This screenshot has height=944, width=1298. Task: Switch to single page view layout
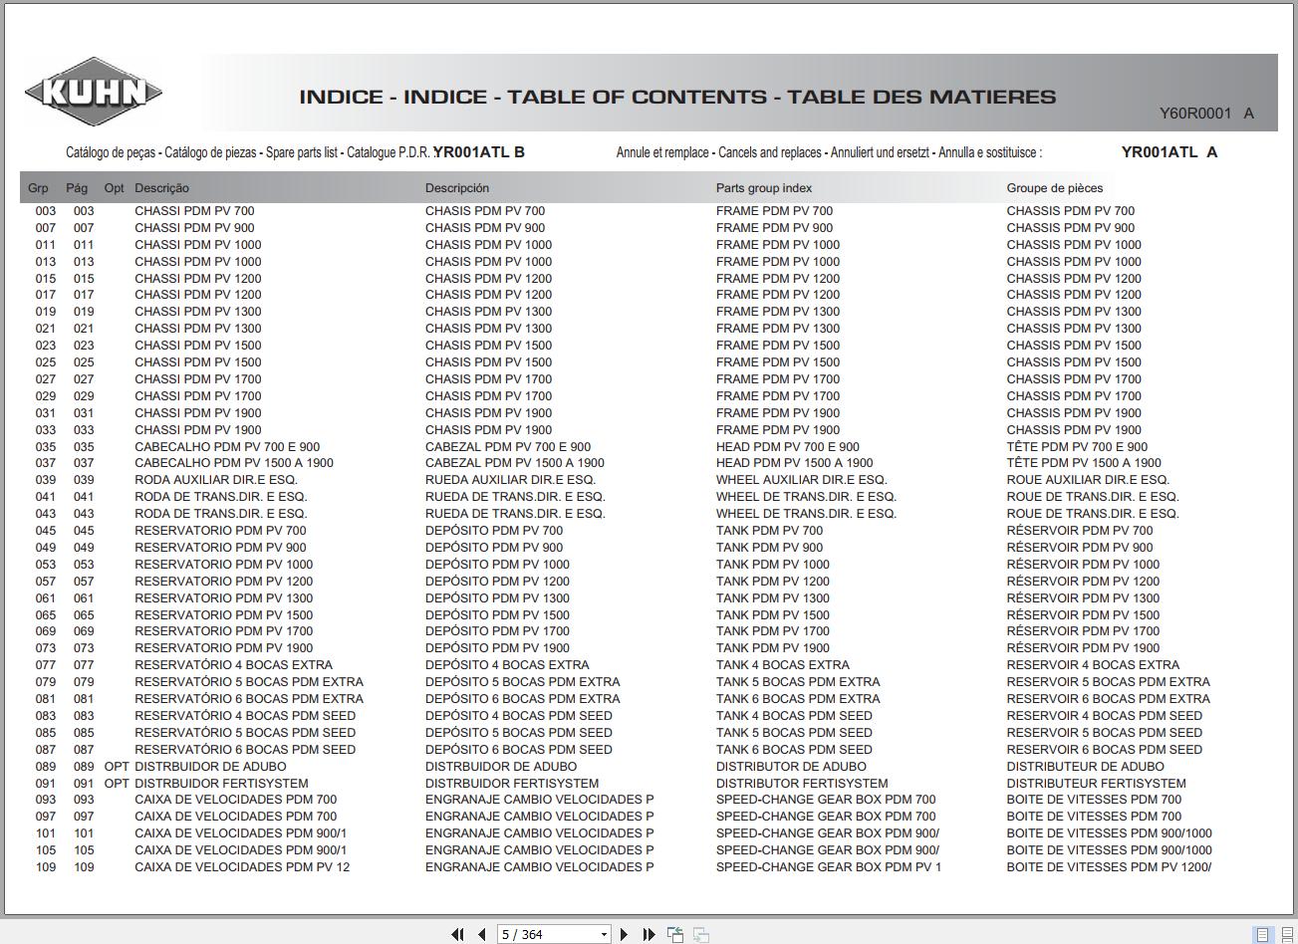1263,934
